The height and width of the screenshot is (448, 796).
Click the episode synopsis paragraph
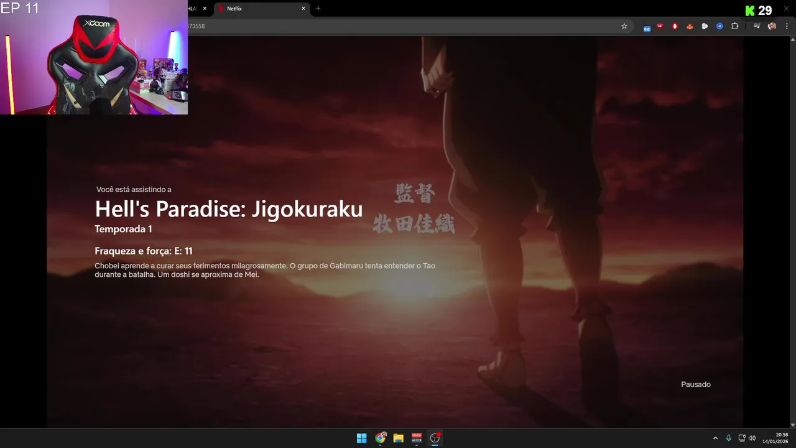[x=265, y=270]
